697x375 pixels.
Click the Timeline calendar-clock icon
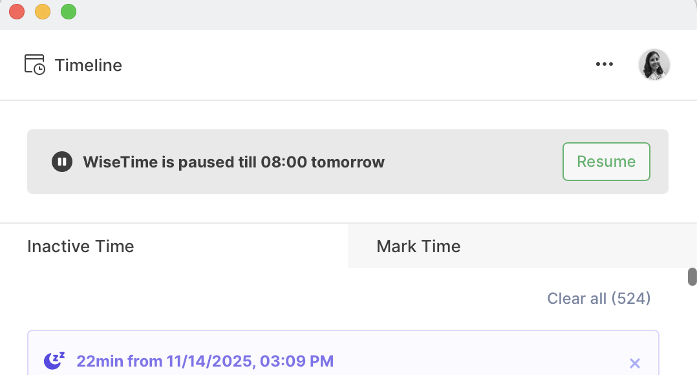34,64
